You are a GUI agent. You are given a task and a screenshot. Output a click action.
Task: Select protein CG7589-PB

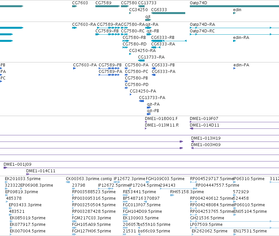(110, 65)
